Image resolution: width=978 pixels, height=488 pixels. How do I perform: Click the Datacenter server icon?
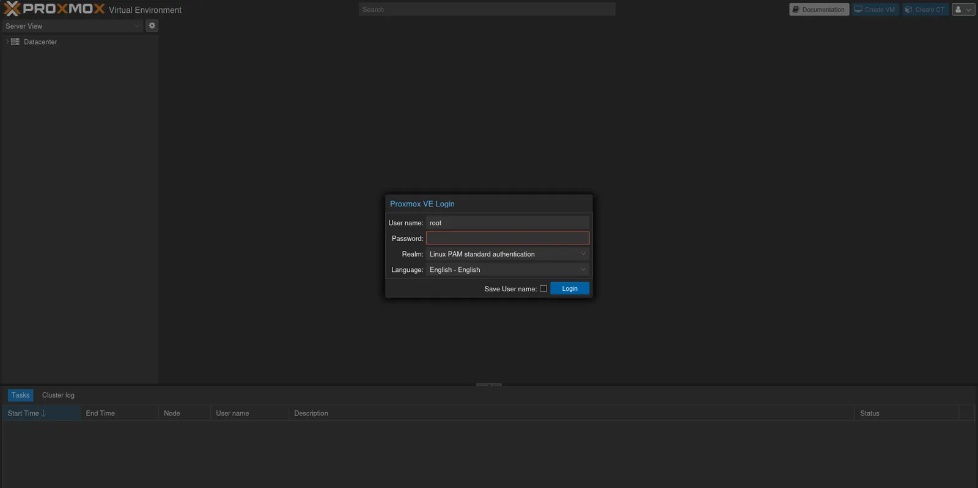15,42
